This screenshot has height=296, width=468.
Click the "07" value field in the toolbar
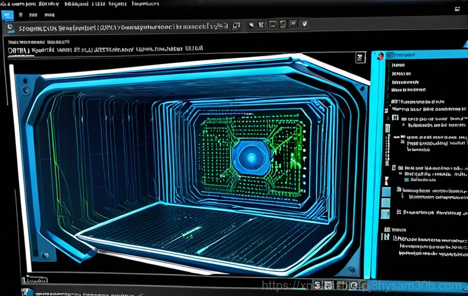click(x=236, y=26)
